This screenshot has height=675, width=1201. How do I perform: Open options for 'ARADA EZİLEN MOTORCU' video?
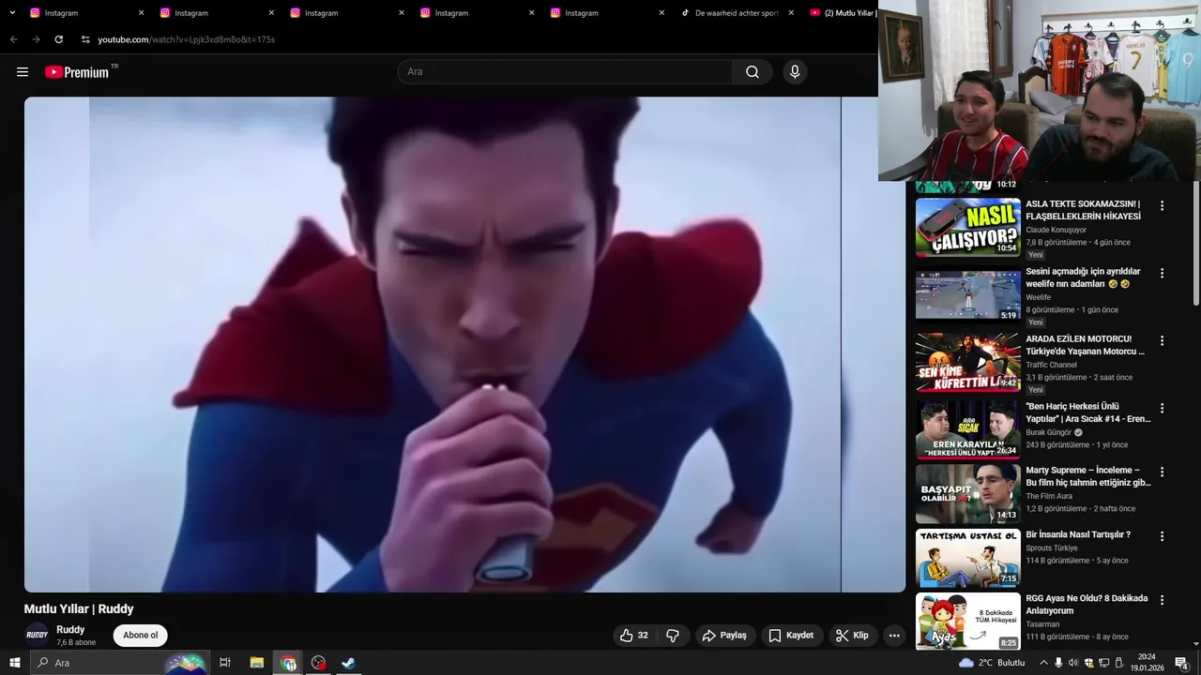1162,340
